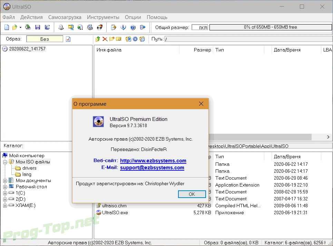
Task: Open properties with blue gear icon
Action: click(135, 39)
